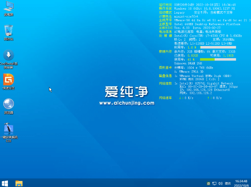
Task: Select the 回收站 recycle bin icon
Action: pos(9,33)
